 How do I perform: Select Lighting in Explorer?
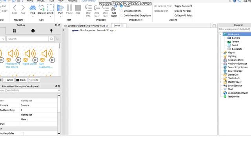pos(232,56)
